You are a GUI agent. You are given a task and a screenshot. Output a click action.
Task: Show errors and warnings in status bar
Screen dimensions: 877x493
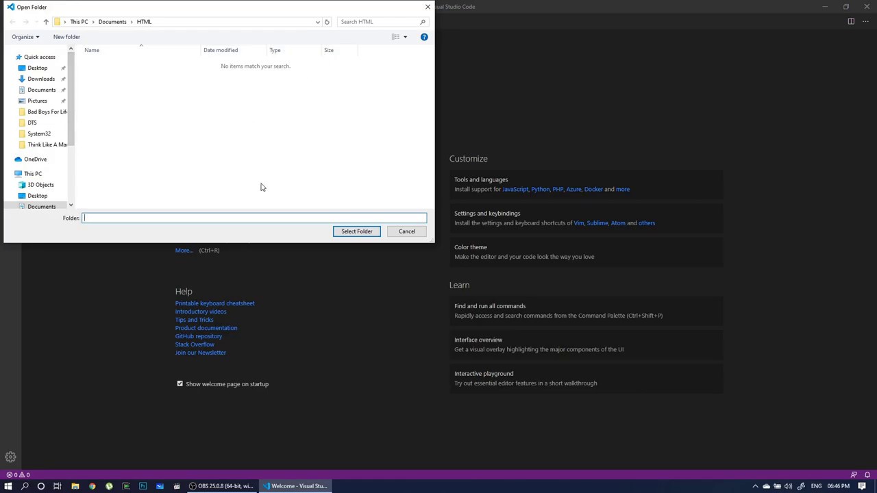(x=18, y=475)
